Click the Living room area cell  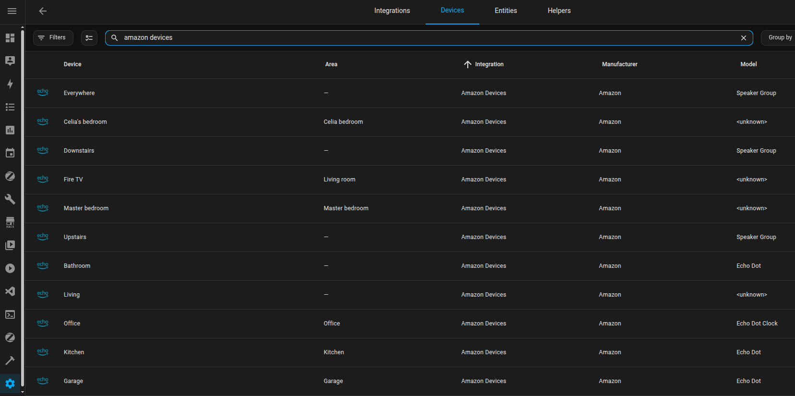coord(340,180)
